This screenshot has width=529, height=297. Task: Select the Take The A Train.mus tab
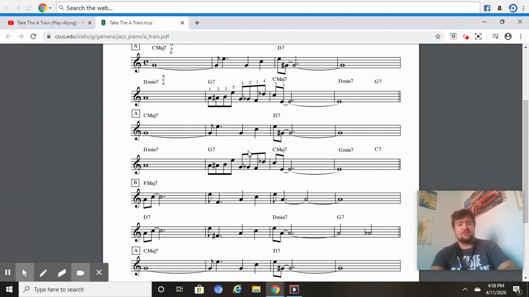[x=131, y=23]
